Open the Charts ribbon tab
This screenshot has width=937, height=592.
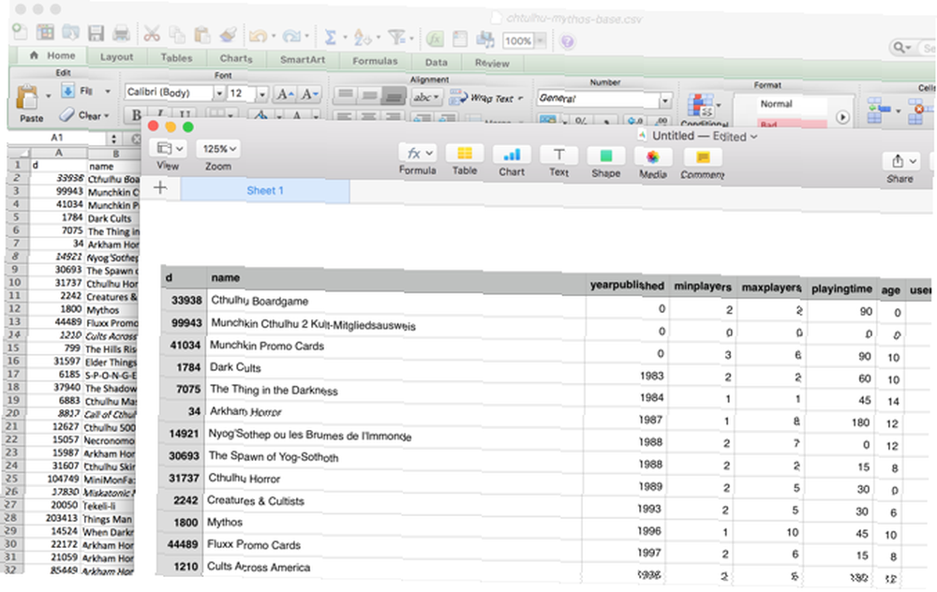click(236, 58)
